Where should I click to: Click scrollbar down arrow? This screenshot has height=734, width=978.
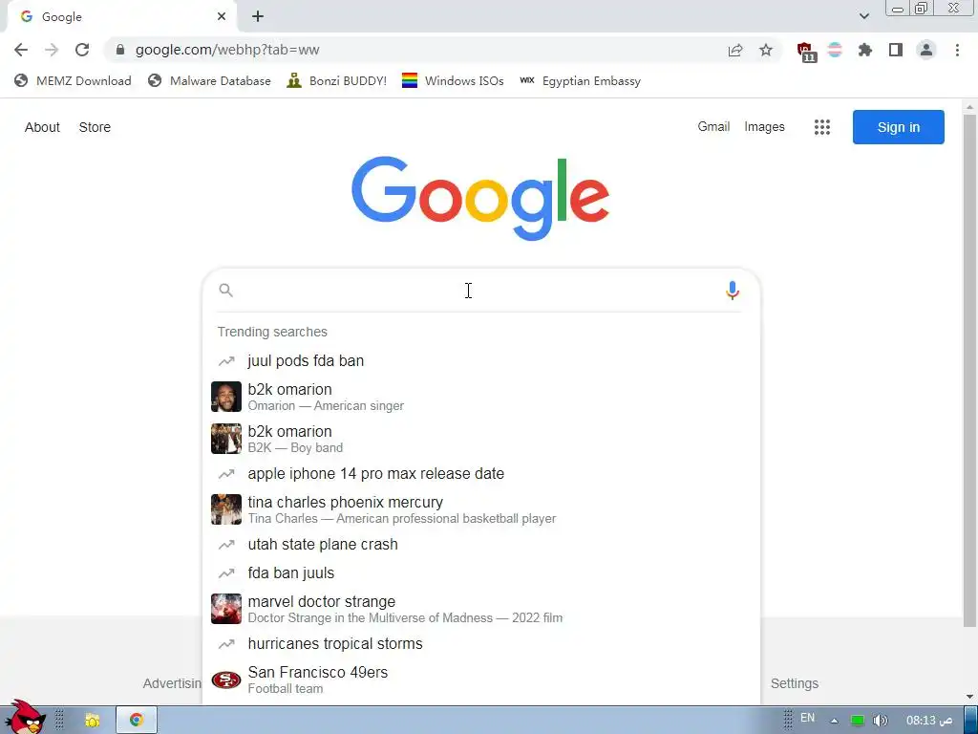point(969,697)
